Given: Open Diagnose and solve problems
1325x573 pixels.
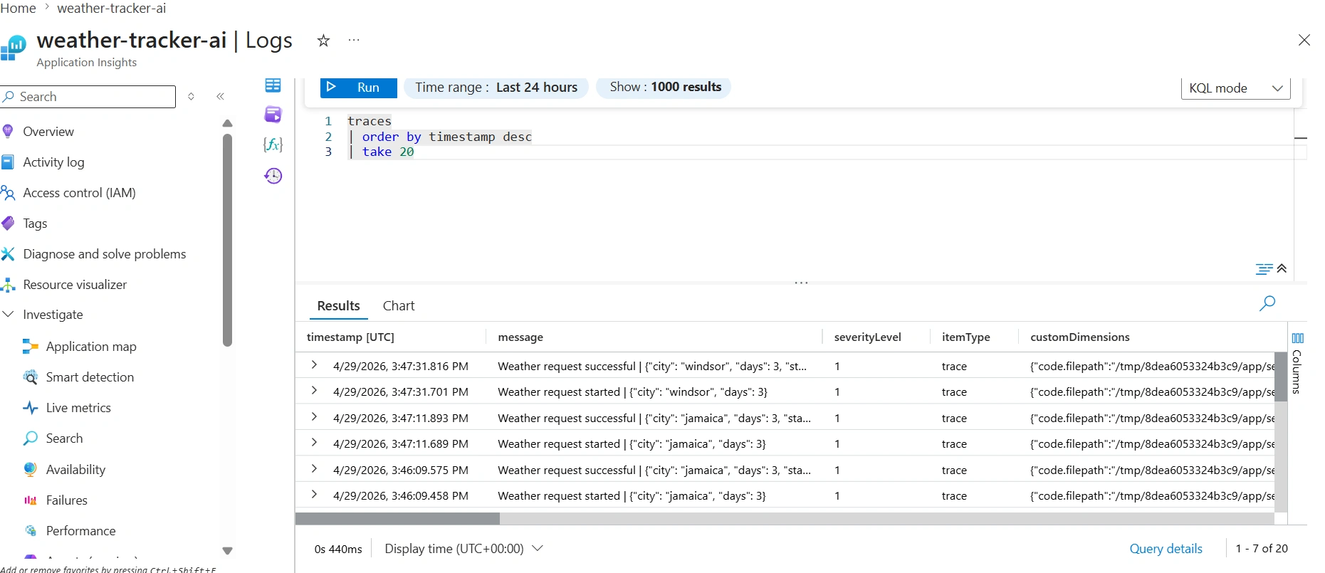Looking at the screenshot, I should [x=104, y=254].
